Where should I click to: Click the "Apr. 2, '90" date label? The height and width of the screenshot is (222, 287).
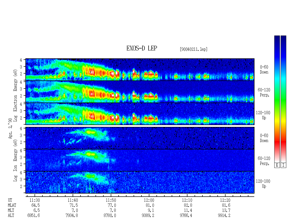click(10, 128)
